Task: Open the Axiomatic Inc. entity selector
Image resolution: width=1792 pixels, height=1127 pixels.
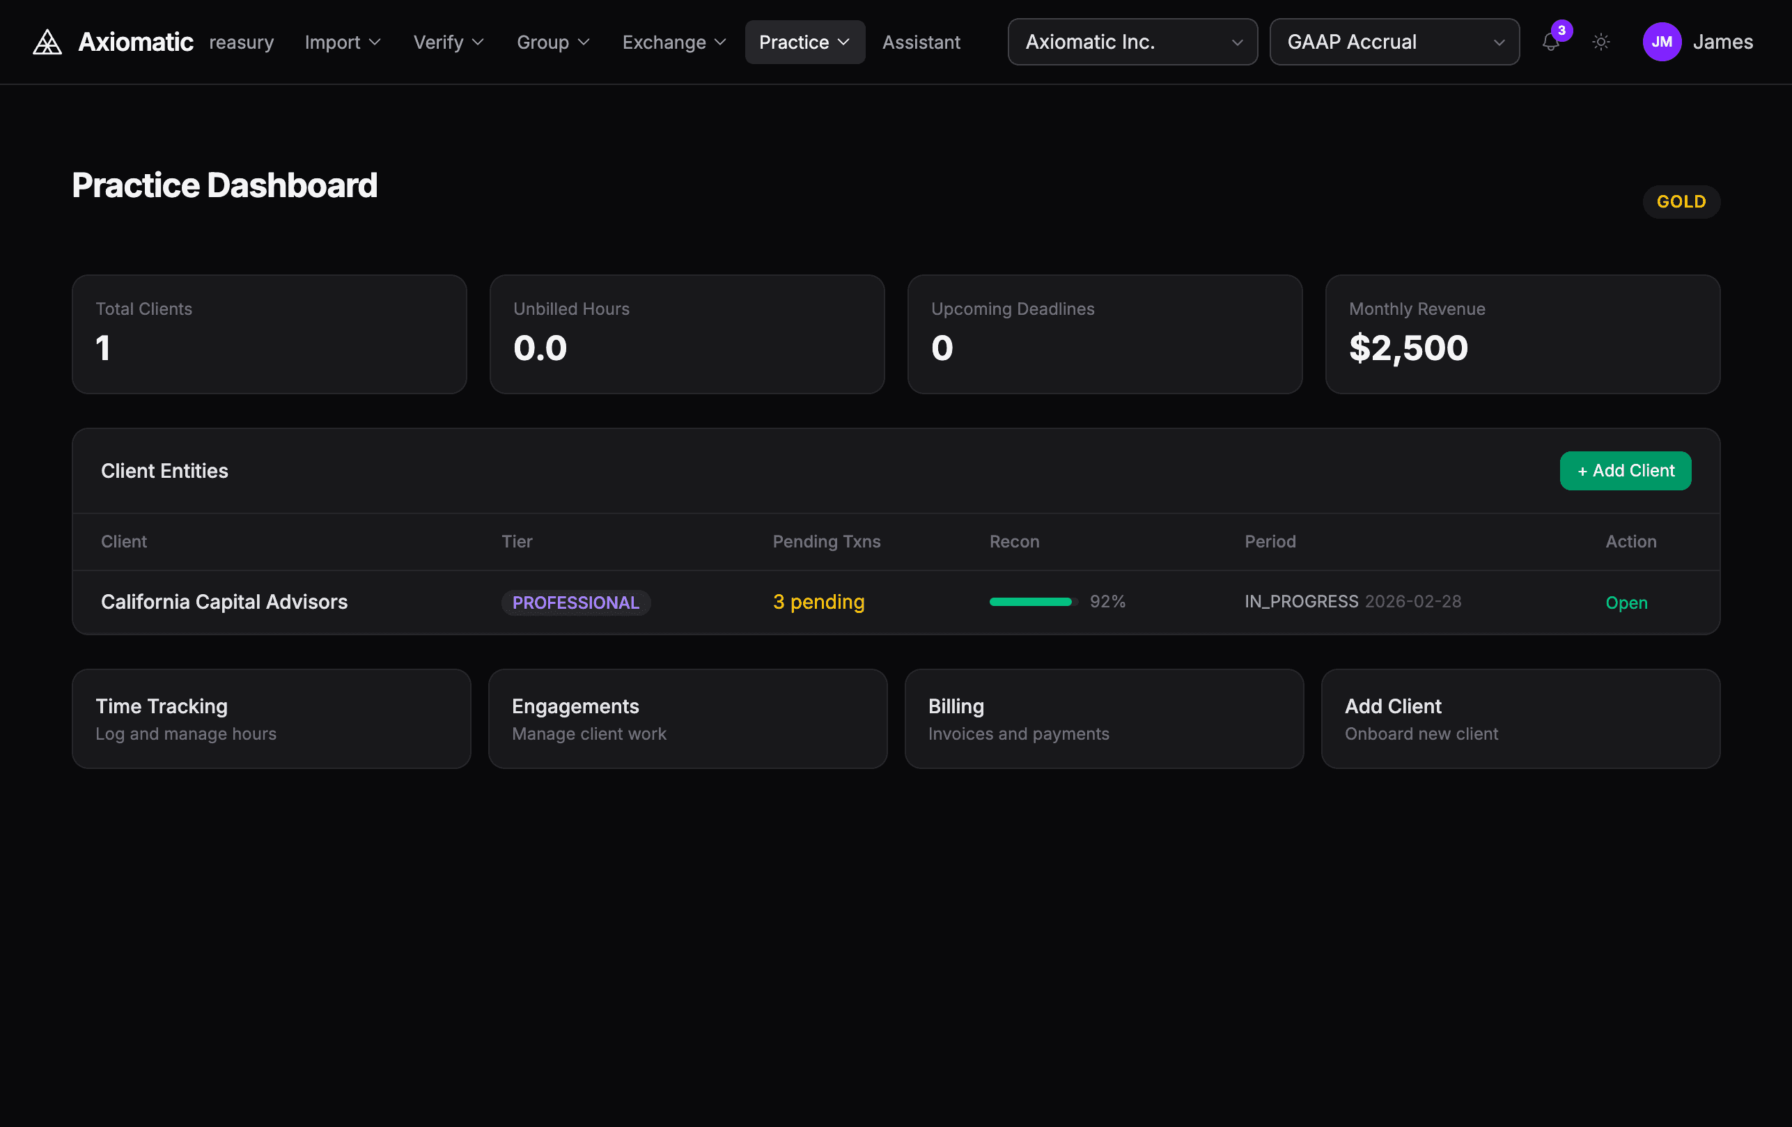Action: 1131,42
